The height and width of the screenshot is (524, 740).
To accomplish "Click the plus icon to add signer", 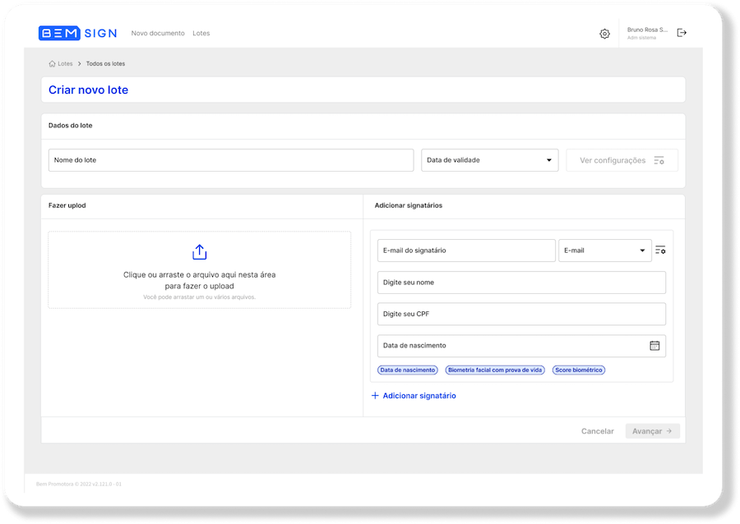I will pos(375,396).
